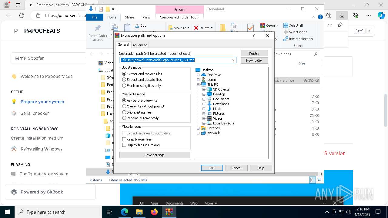Open View tab in Explorer ribbon
This screenshot has height=218, width=388.
tap(146, 17)
